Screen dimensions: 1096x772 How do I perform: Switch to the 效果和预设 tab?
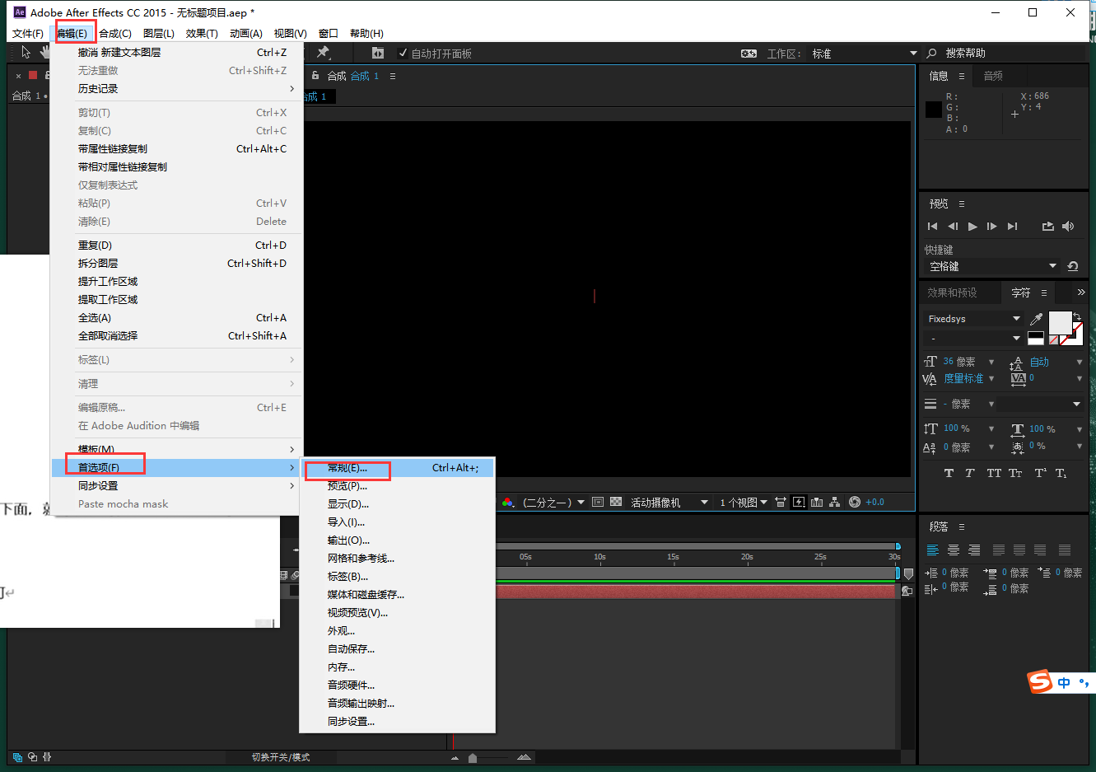tap(953, 292)
